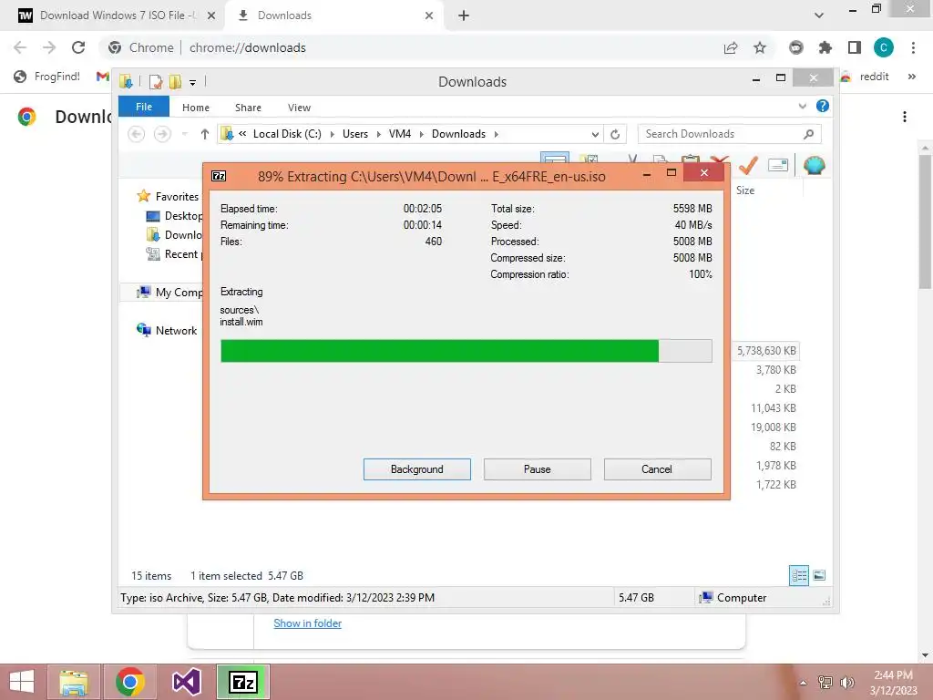Open recent locations dropdown arrow in Explorer
Screen dimensions: 933x700
tap(184, 134)
